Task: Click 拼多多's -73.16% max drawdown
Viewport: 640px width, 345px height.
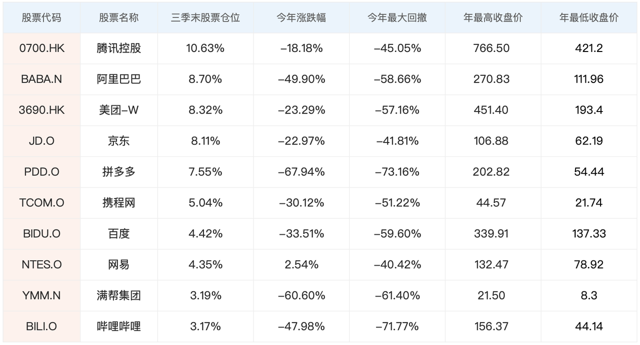Action: pyautogui.click(x=397, y=172)
